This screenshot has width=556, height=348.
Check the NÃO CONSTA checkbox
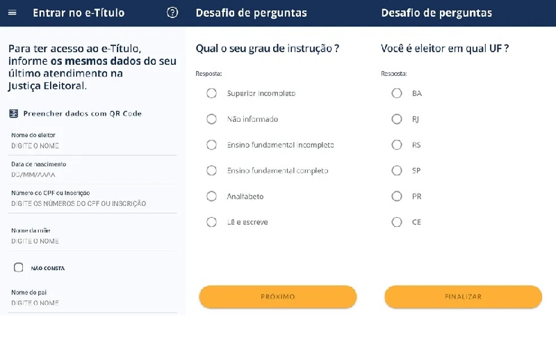point(19,267)
